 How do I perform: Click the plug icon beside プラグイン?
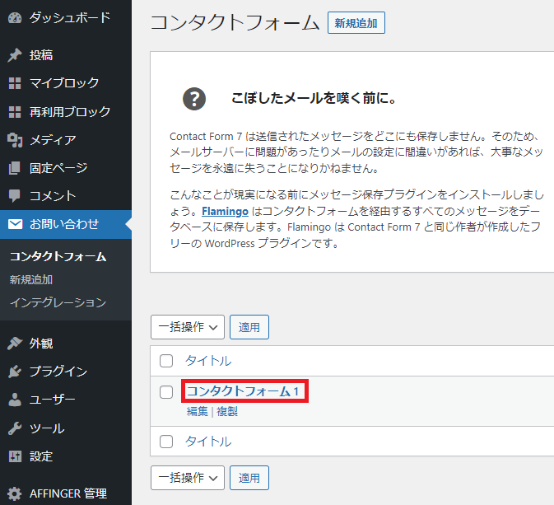(x=15, y=372)
